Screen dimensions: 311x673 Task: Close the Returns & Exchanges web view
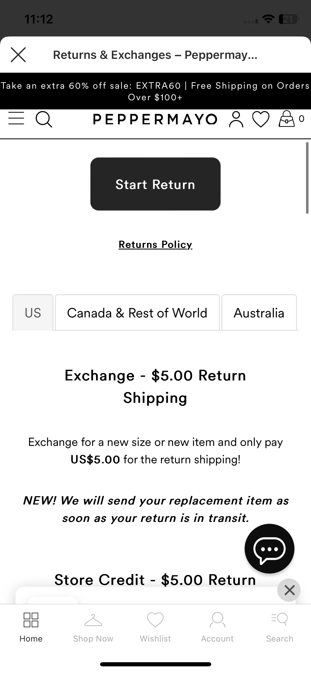tap(18, 55)
